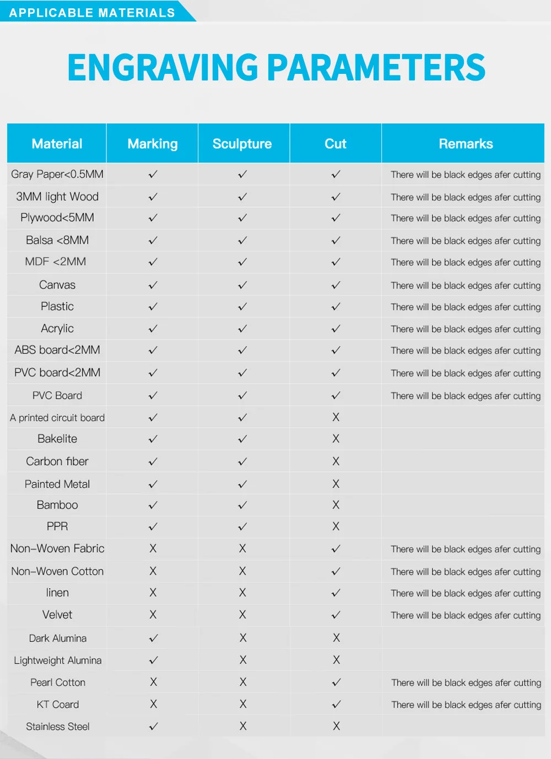Click the KT Coard material name
The height and width of the screenshot is (759, 551).
click(x=58, y=704)
